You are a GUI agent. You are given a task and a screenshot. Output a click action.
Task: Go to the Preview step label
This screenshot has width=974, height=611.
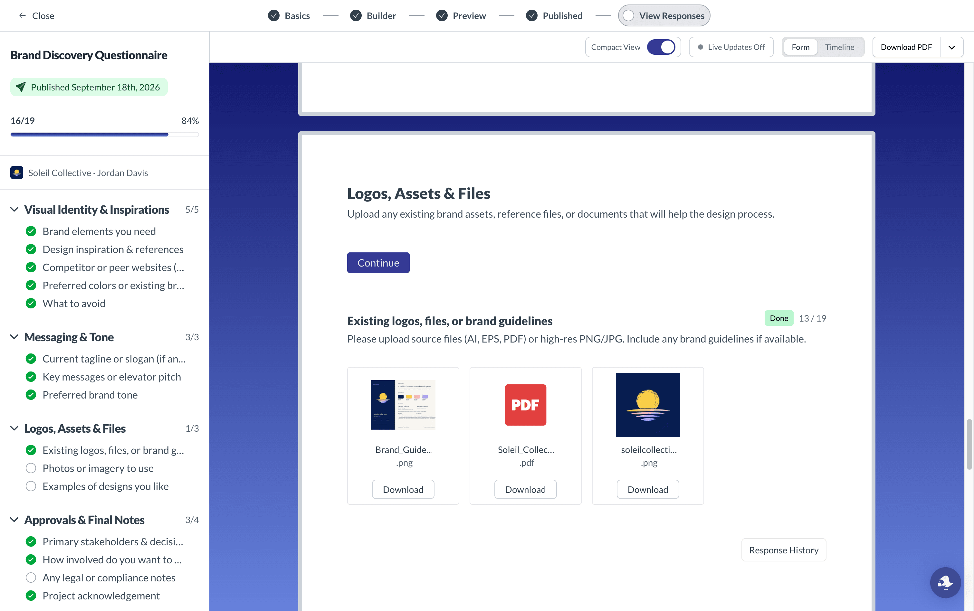tap(469, 15)
